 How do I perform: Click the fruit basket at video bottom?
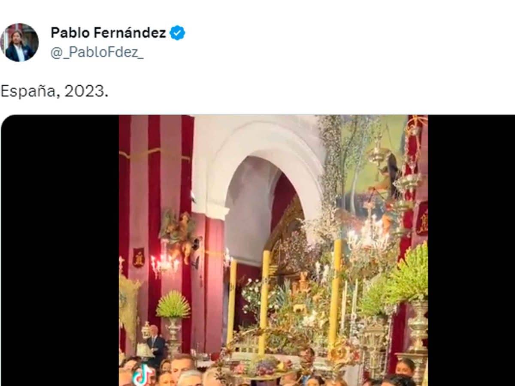[263, 368]
